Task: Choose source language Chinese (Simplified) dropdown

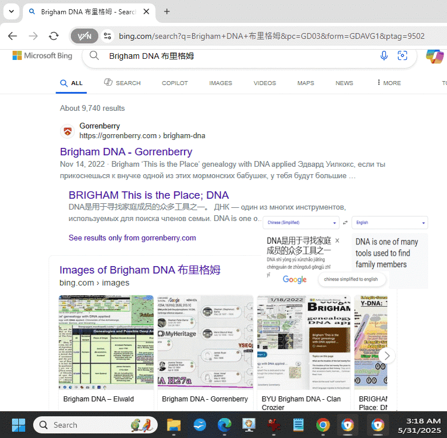Action: 301,222
